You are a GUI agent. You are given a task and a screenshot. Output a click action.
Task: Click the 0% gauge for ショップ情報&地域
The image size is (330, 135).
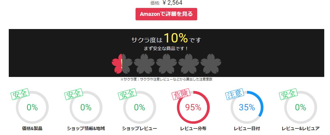[x=86, y=107]
